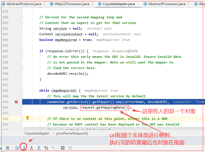Click class icon on AbstractProtocol.java tab

coord(4,4)
